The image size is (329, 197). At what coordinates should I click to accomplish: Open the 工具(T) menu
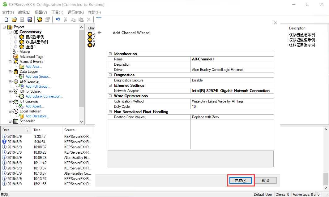[x=57, y=12]
